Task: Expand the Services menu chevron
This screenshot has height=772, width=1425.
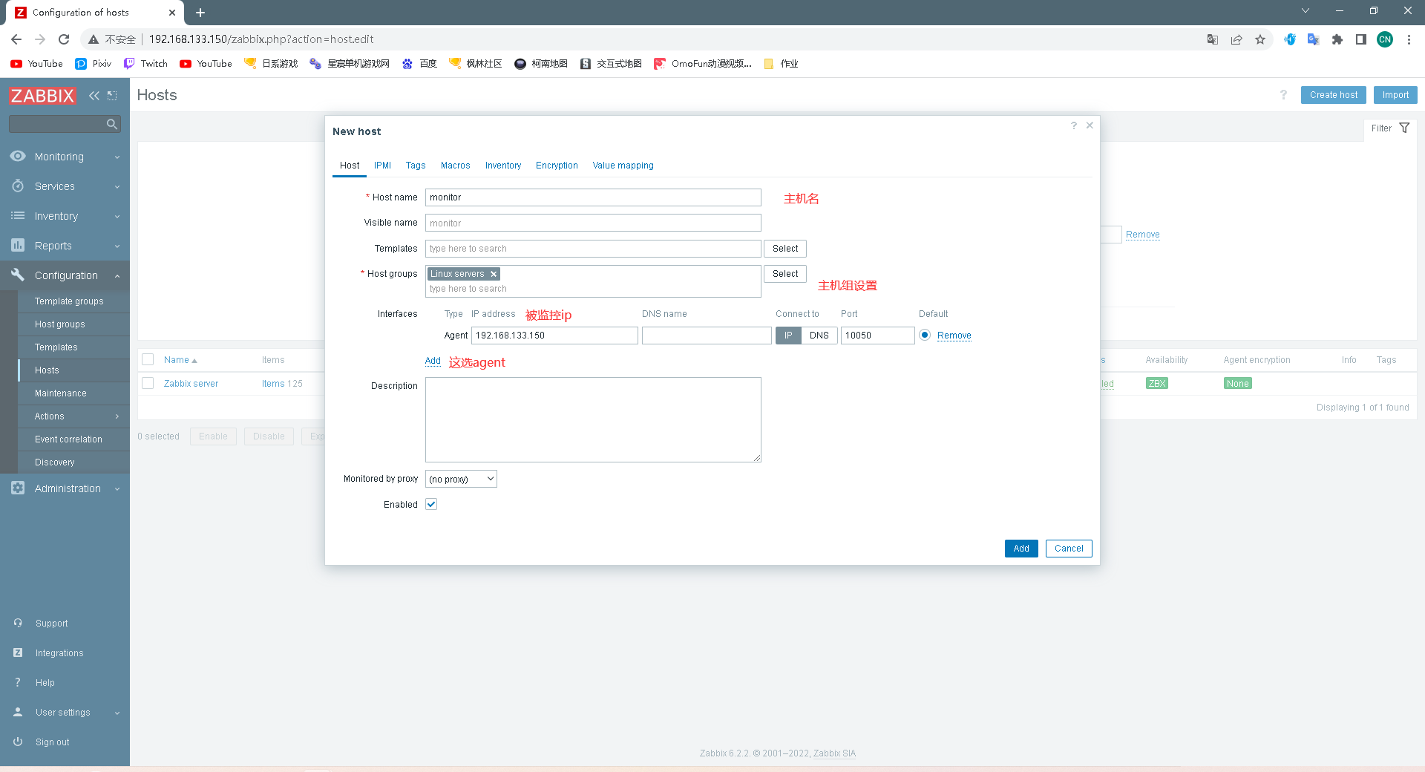Action: click(x=117, y=186)
